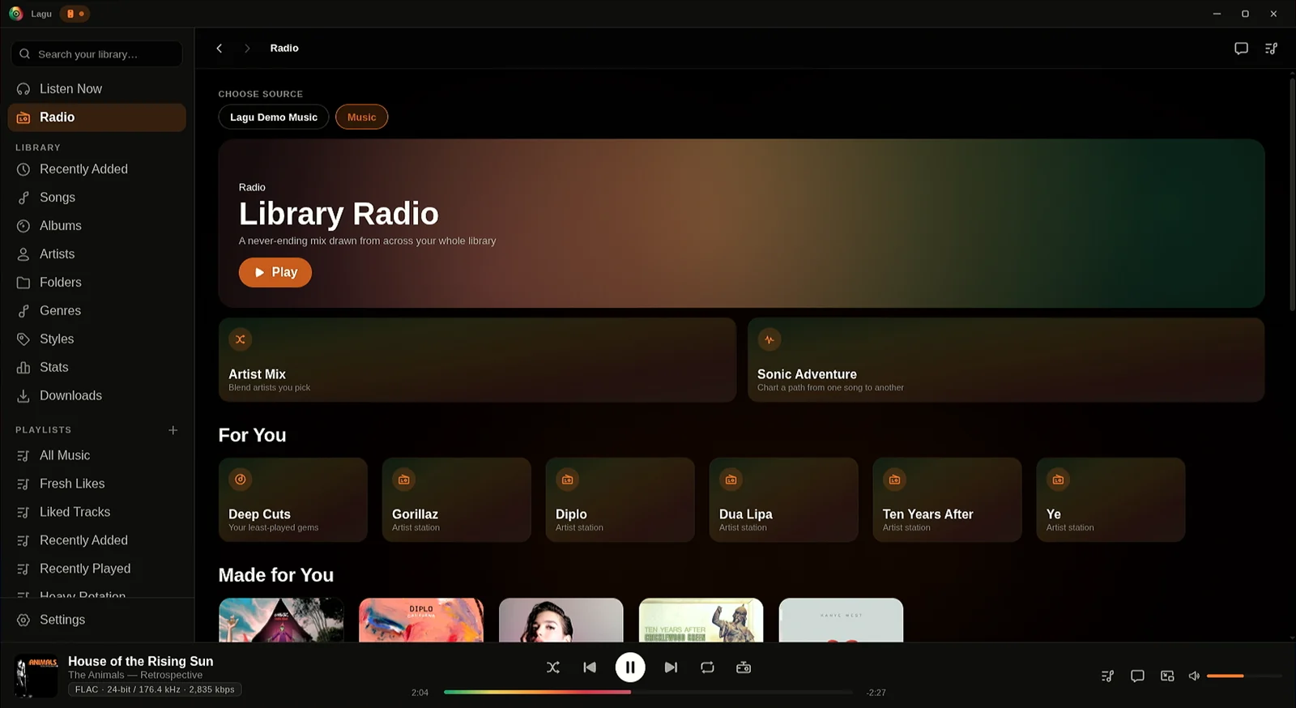Open play queue in player bar
This screenshot has width=1296, height=708.
coord(1107,676)
